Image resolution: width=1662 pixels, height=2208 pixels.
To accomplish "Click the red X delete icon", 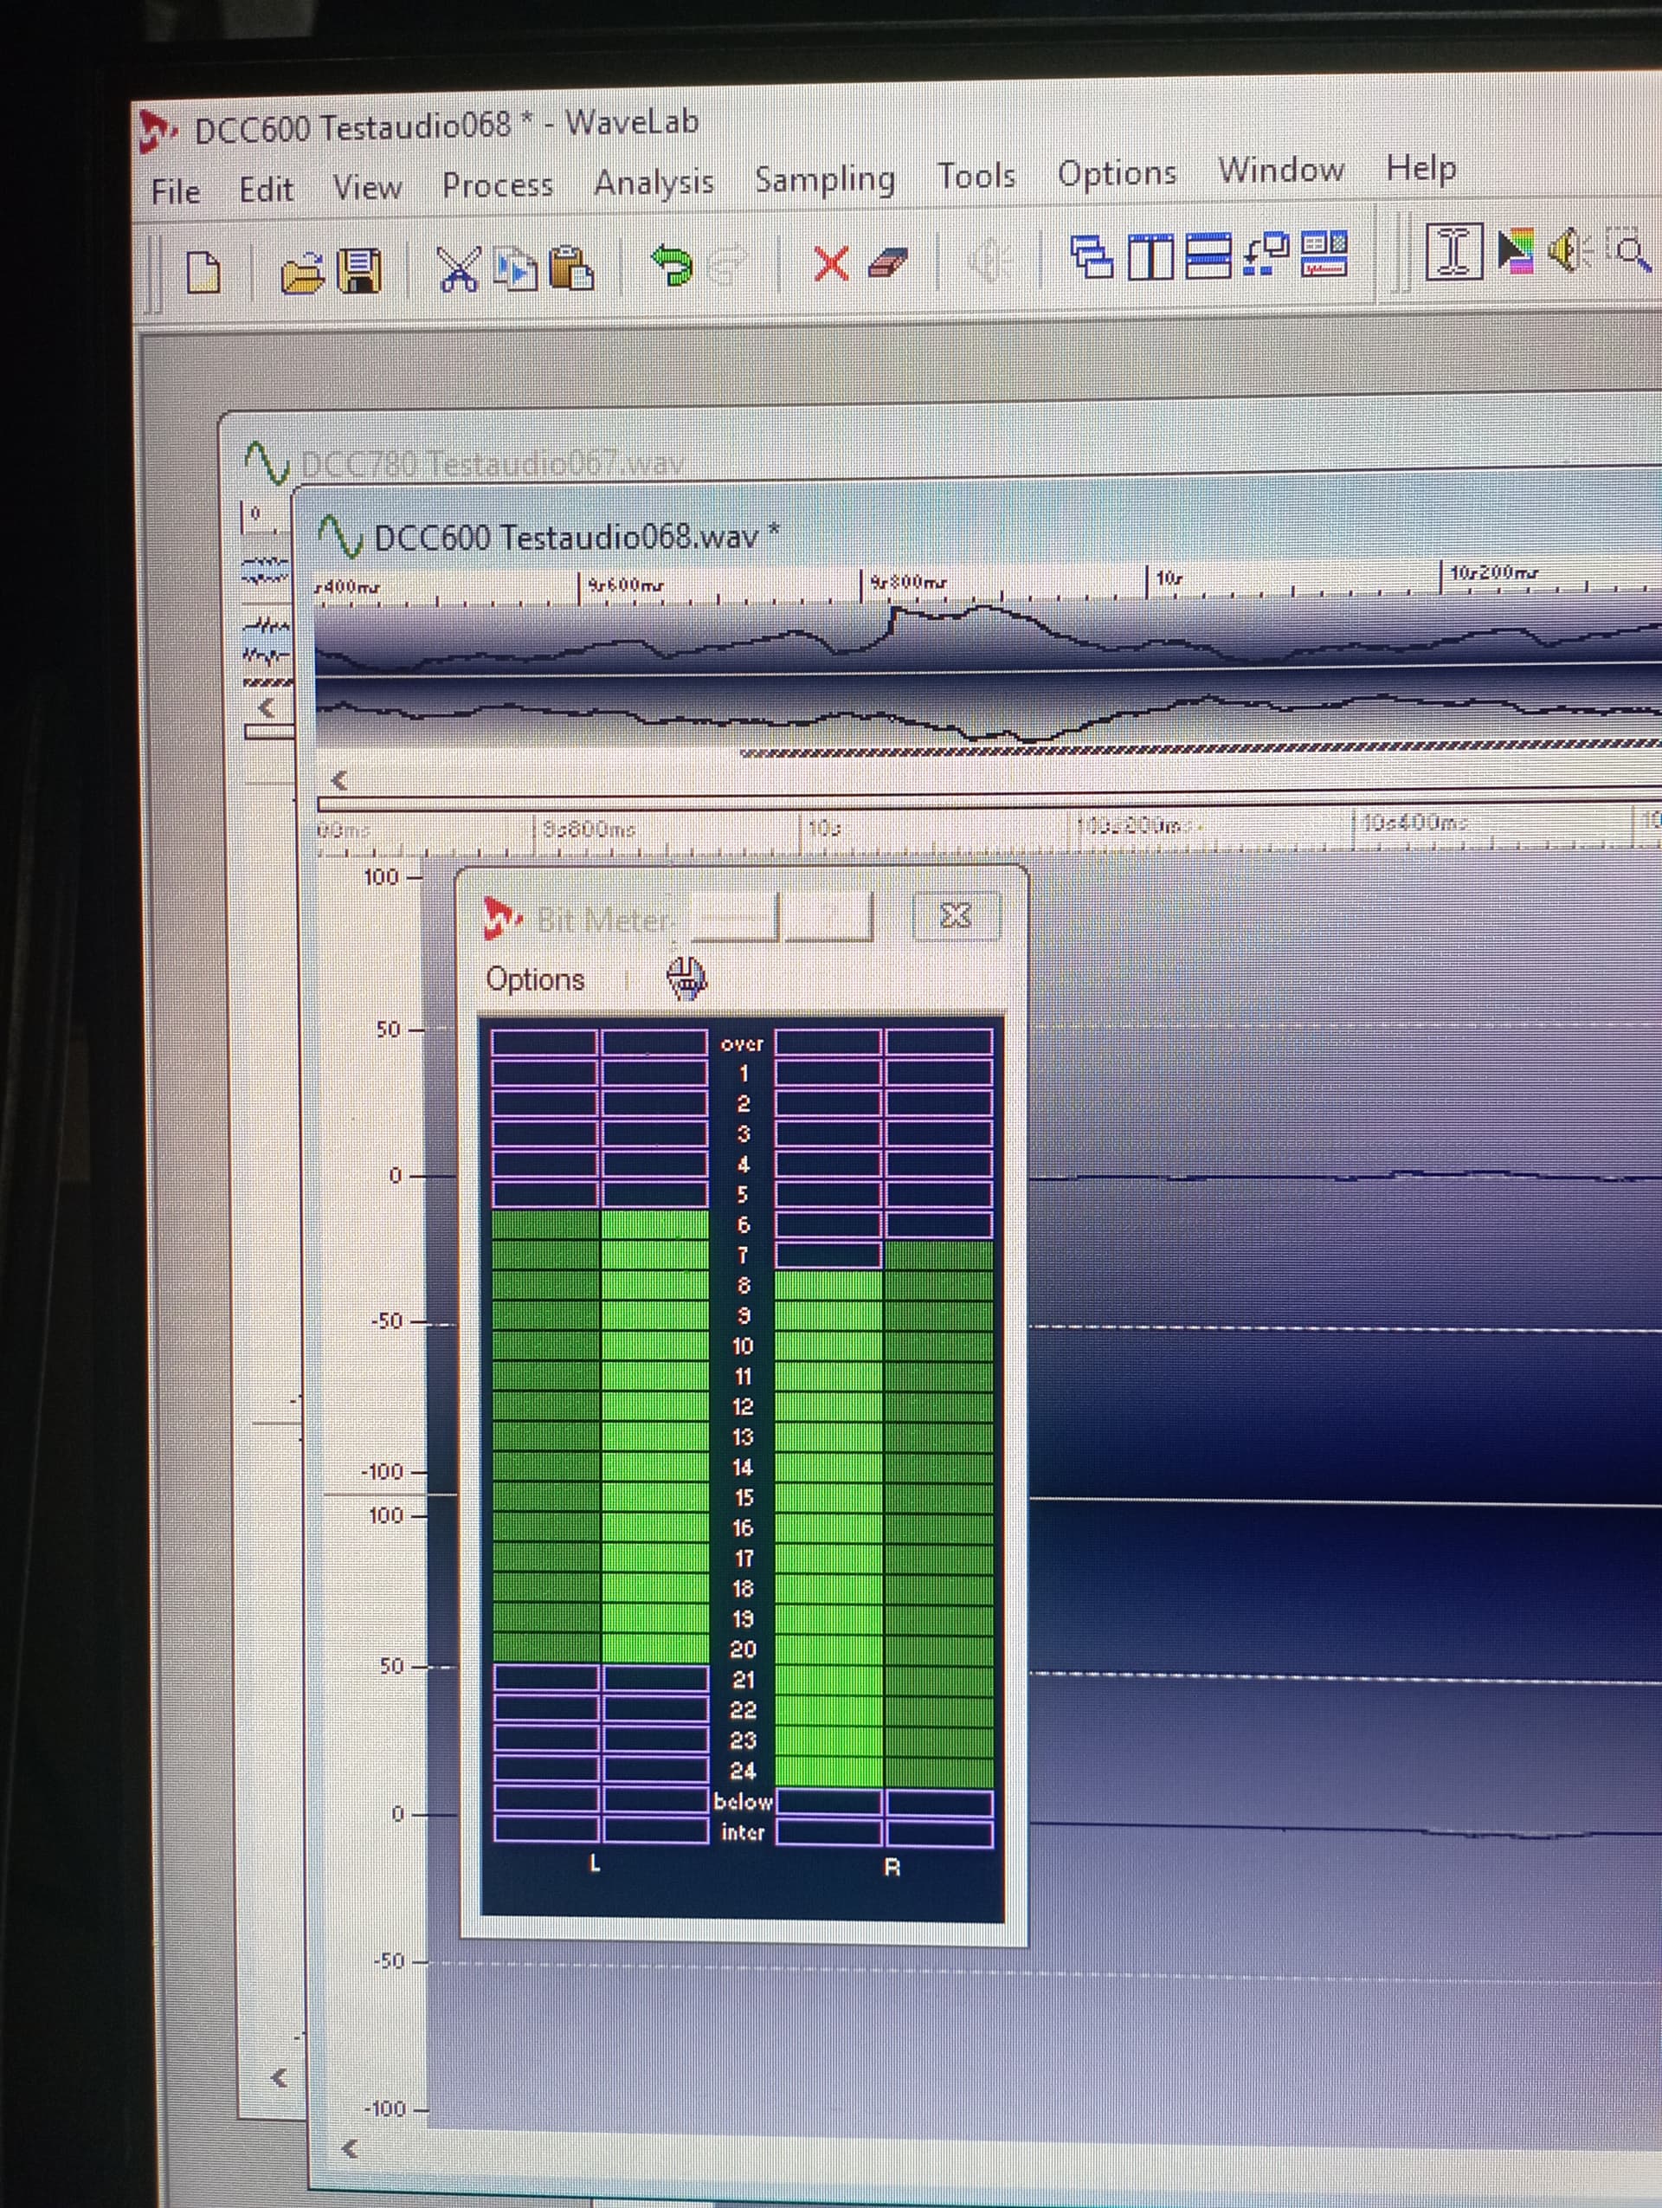I will (831, 263).
